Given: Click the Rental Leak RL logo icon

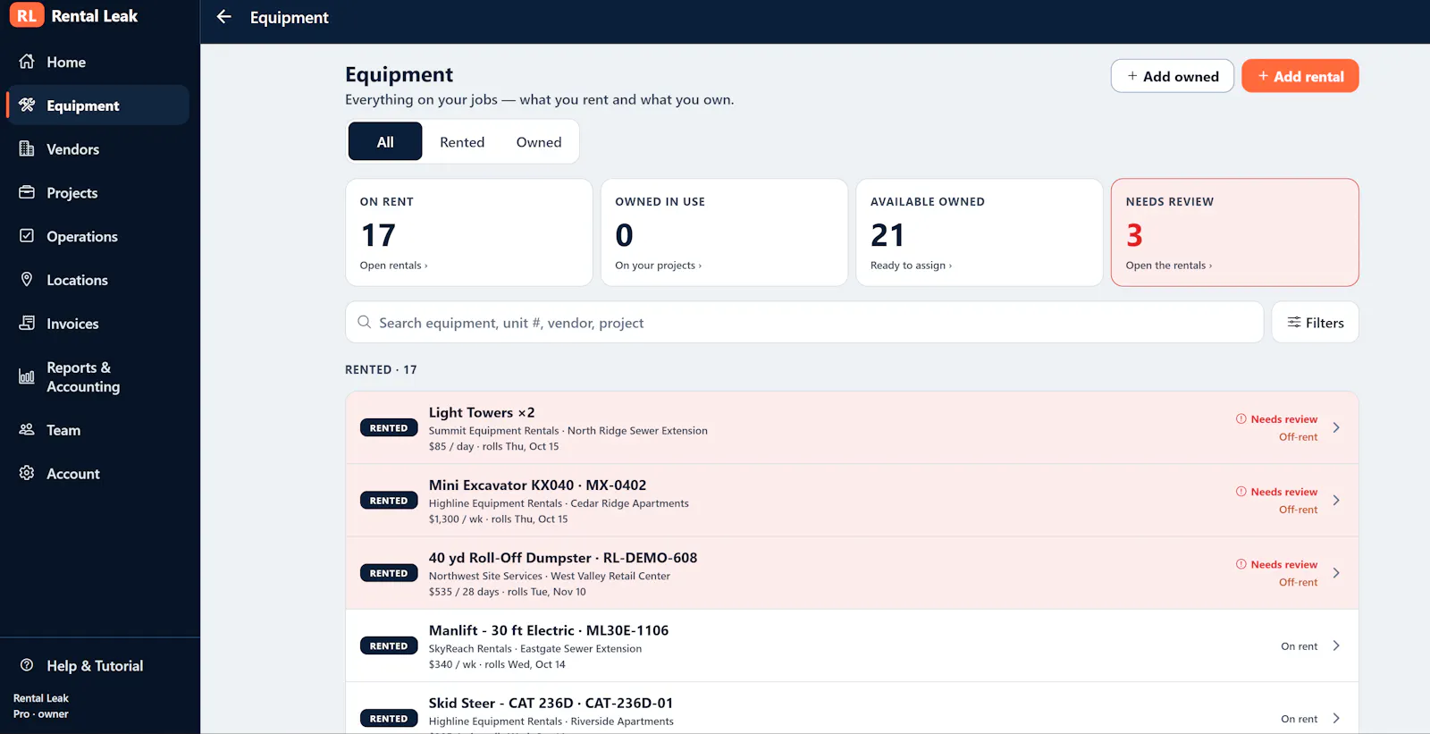Looking at the screenshot, I should pos(27,16).
